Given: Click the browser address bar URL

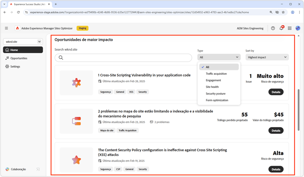Looking at the screenshot, I should pos(139,12).
